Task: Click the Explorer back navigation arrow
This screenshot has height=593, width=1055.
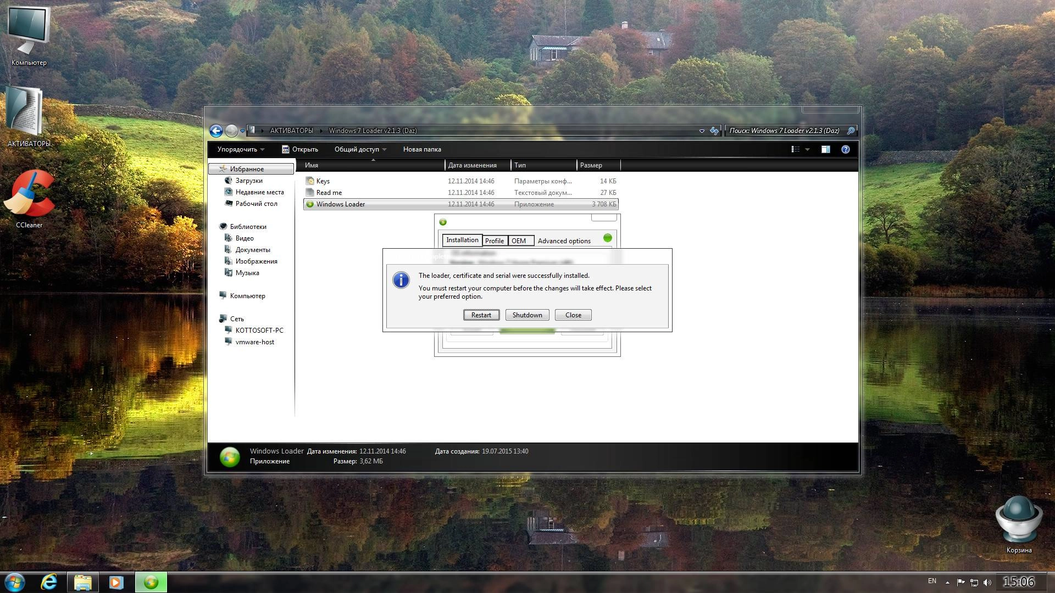Action: 216,130
